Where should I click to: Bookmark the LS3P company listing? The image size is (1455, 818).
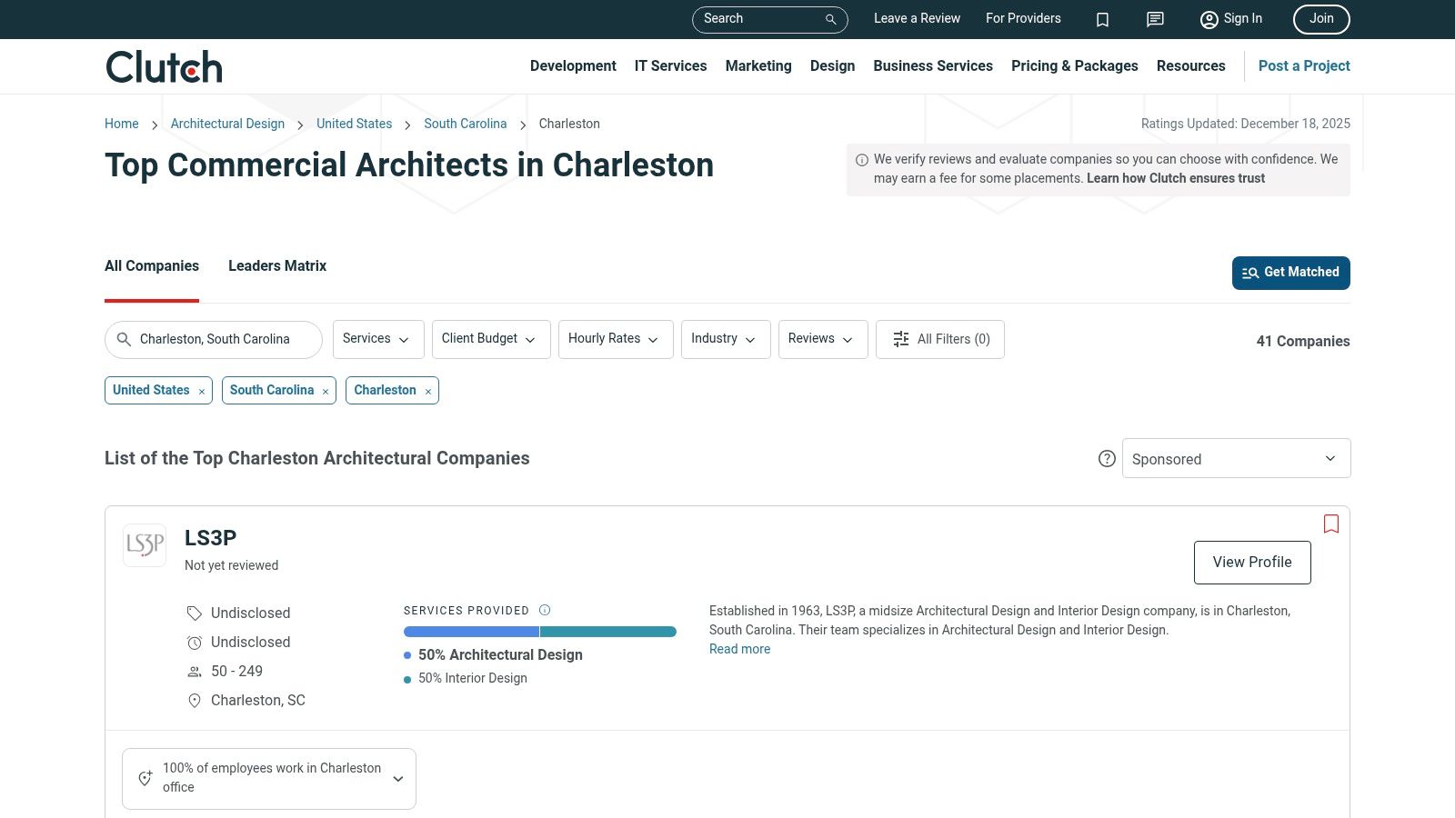(x=1330, y=524)
